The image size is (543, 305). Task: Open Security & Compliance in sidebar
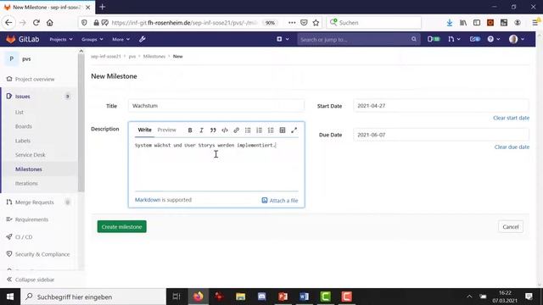click(42, 254)
